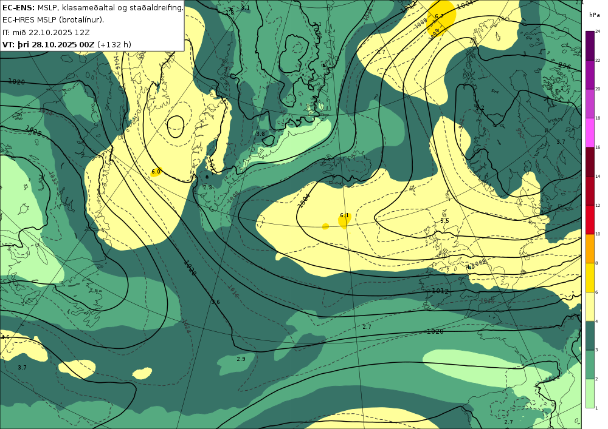Click the '6.1' spread maximum label
Image resolution: width=608 pixels, height=429 pixels.
click(344, 215)
